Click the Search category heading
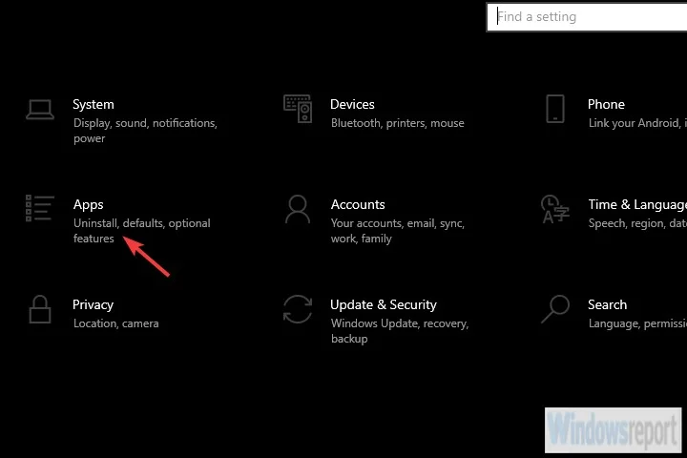The image size is (687, 458). [607, 304]
